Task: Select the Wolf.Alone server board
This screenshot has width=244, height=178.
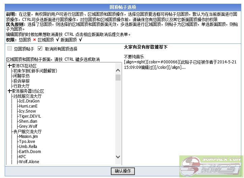Action: pyautogui.click(x=29, y=162)
